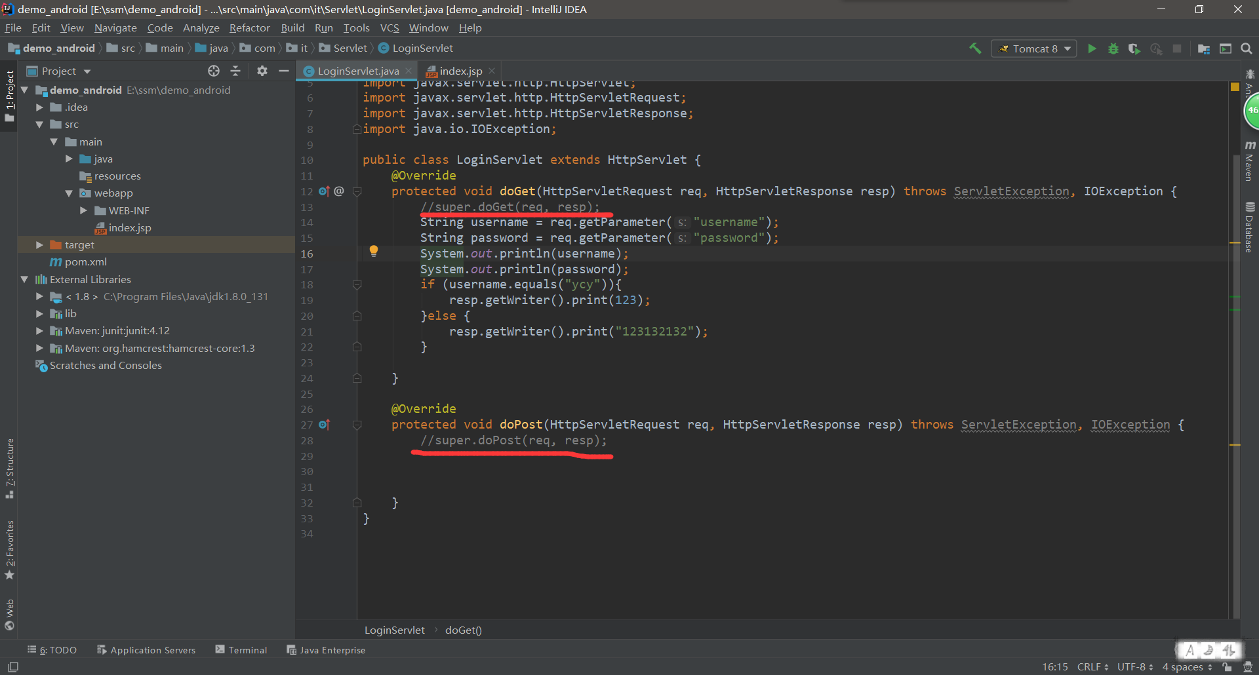Screen dimensions: 1259x675
Task: Open Search Everywhere with the magnifier icon
Action: click(1247, 48)
